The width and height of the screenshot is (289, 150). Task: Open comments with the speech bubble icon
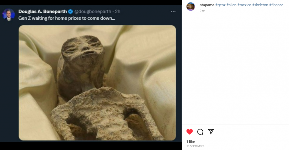click(x=200, y=132)
